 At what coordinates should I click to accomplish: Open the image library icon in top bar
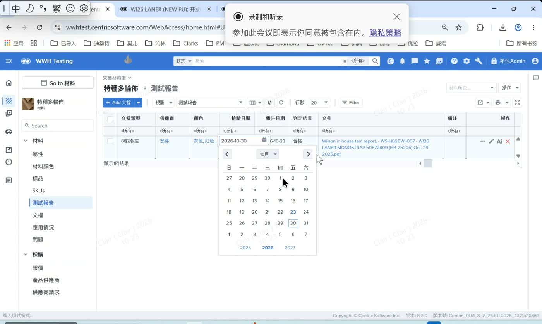[439, 61]
